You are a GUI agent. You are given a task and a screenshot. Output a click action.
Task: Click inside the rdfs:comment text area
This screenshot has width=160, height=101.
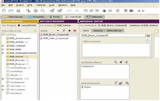point(116,50)
